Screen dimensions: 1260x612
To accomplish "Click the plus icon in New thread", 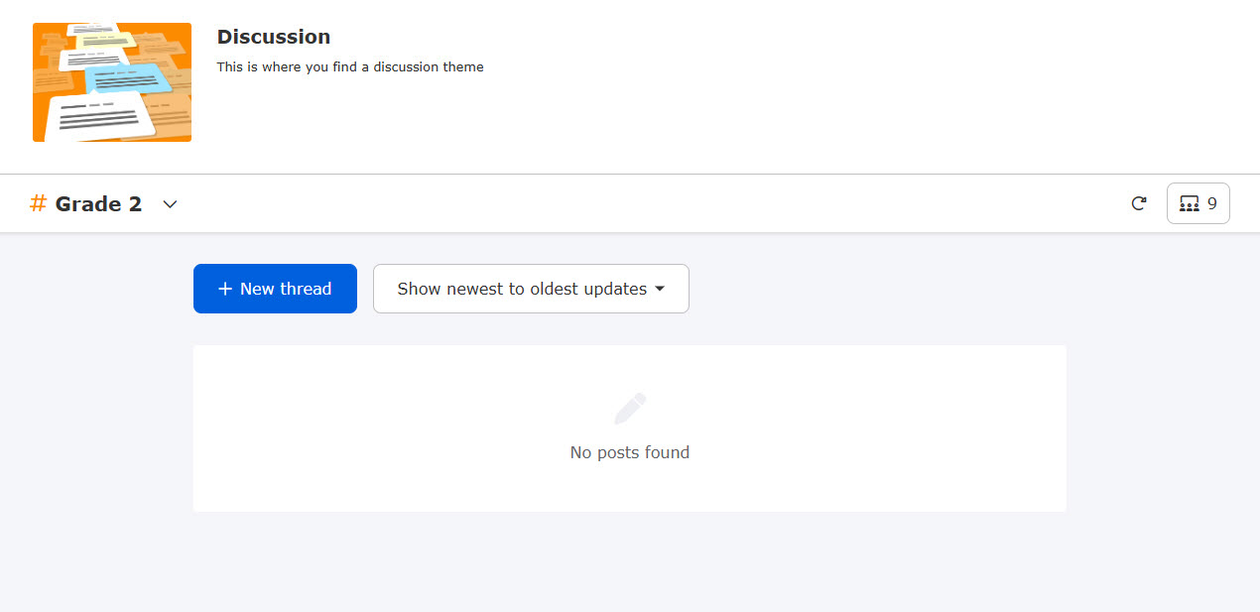I will point(225,289).
